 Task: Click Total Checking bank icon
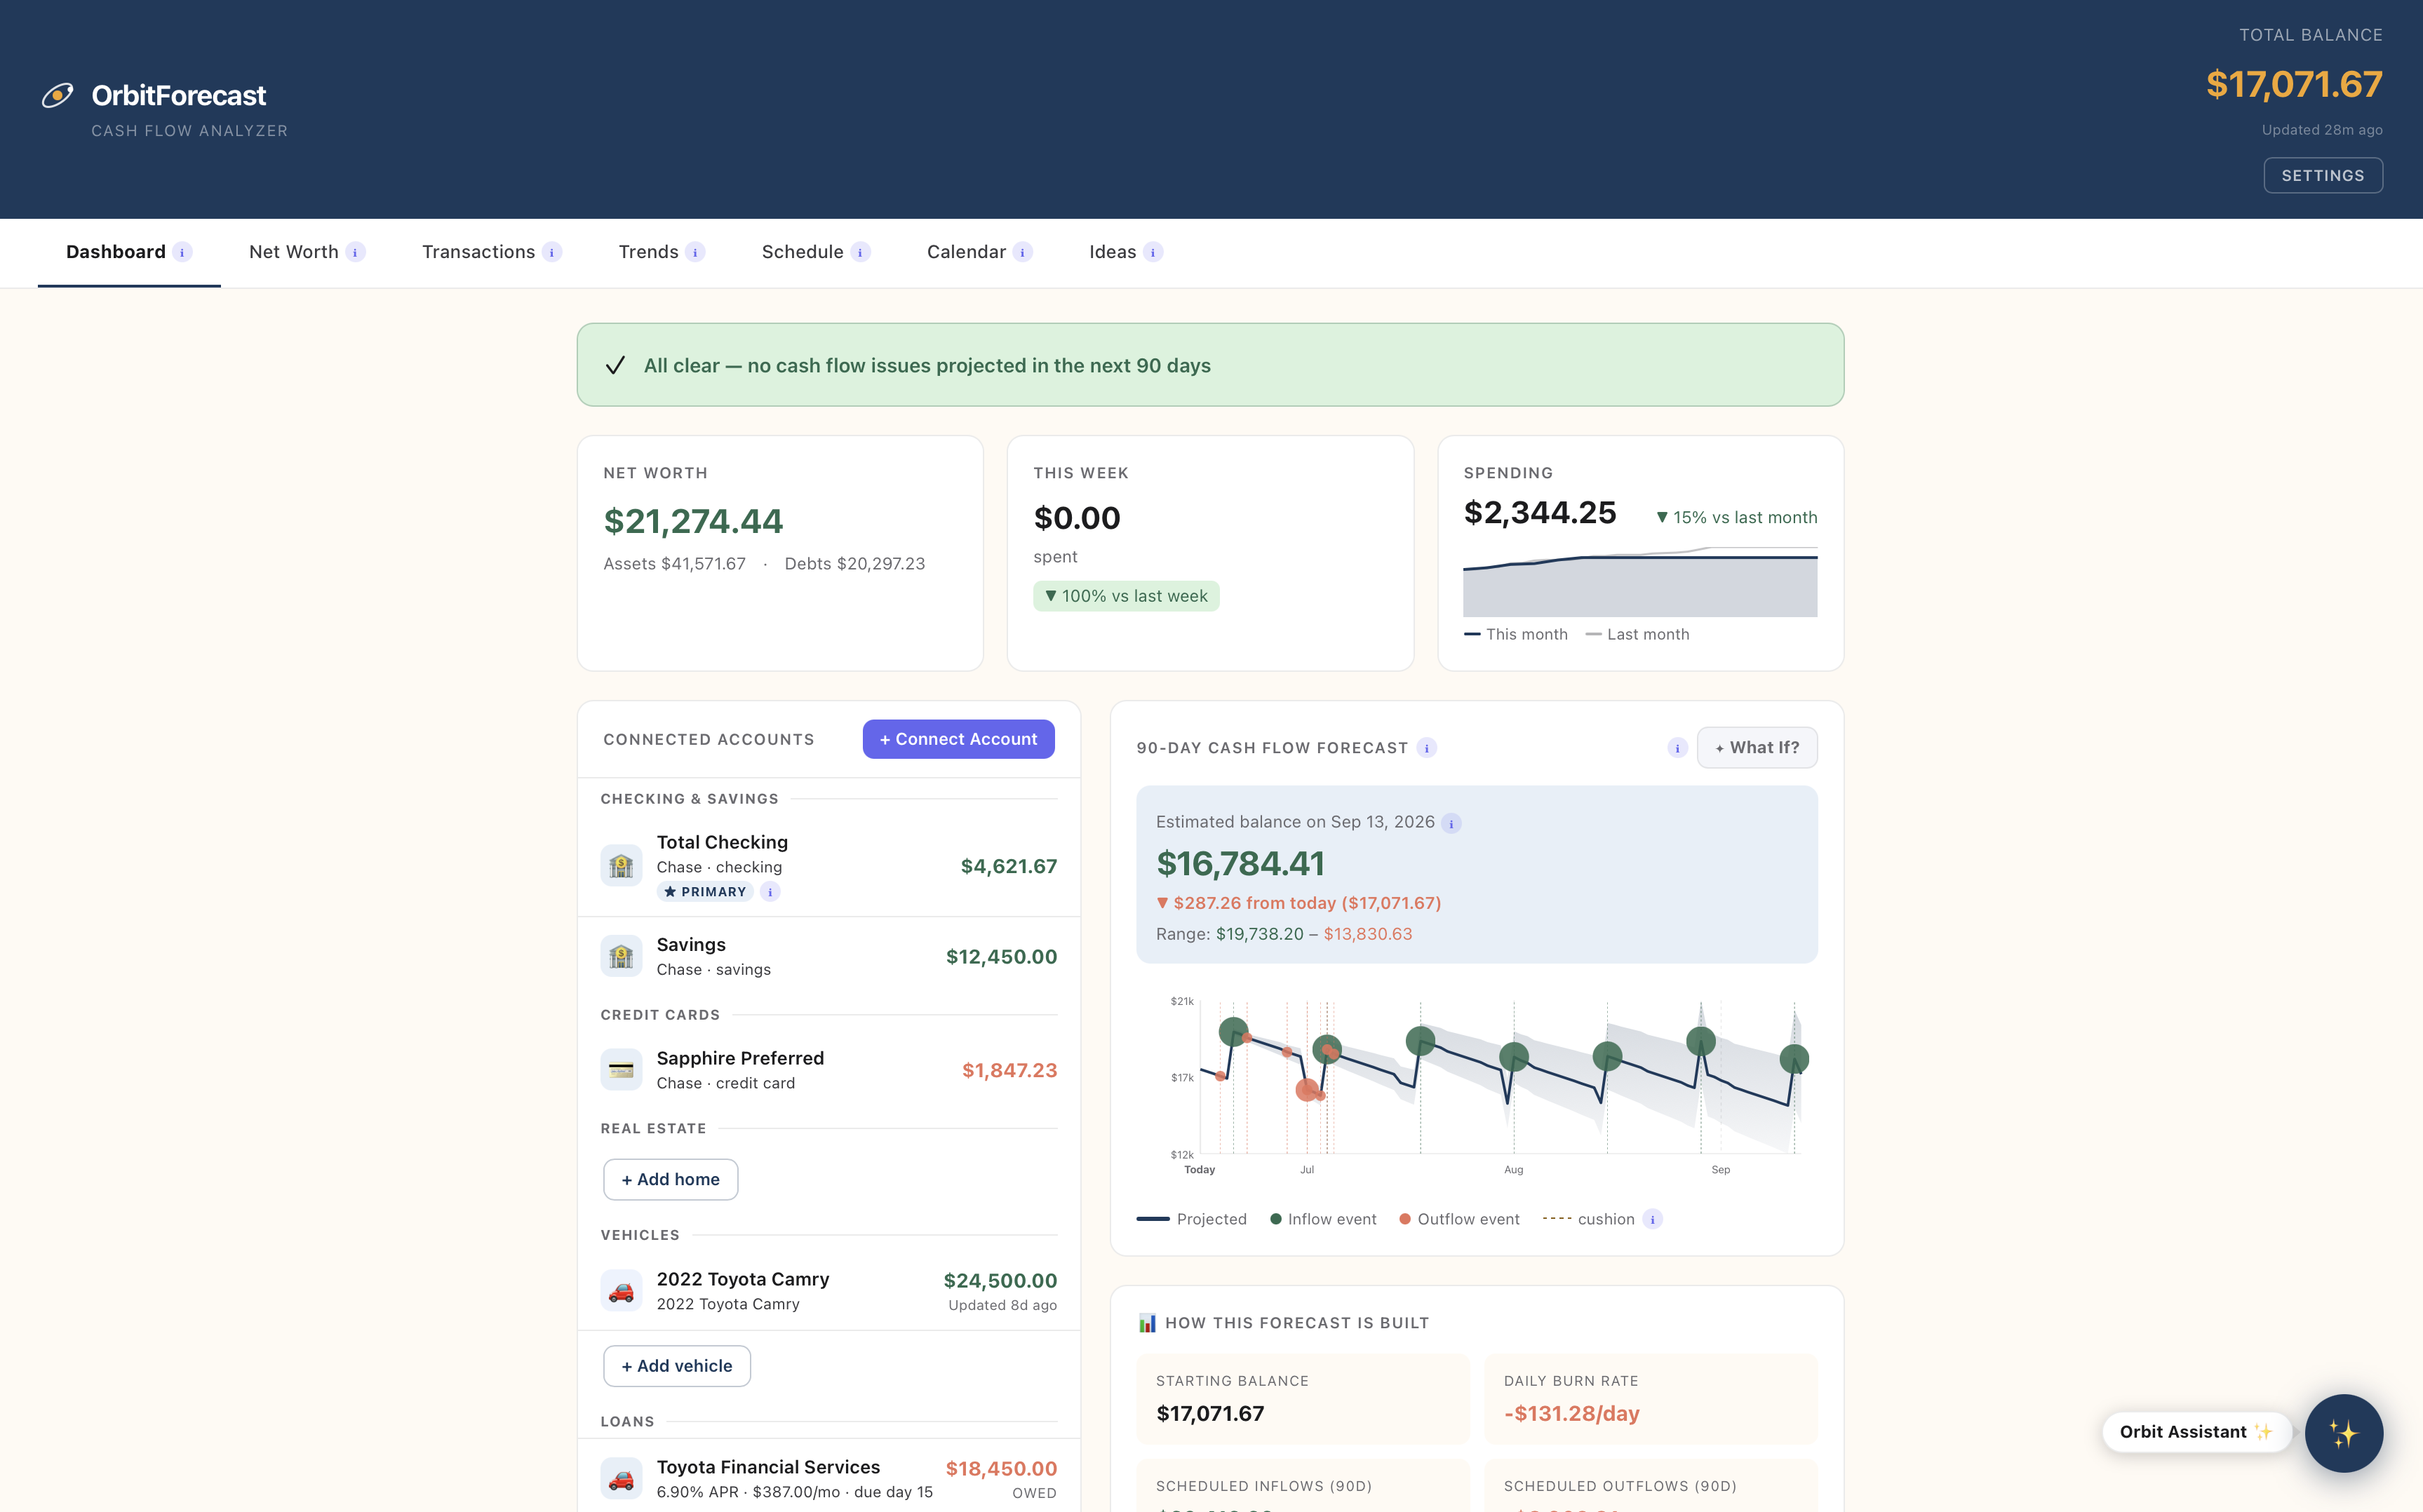[x=621, y=866]
